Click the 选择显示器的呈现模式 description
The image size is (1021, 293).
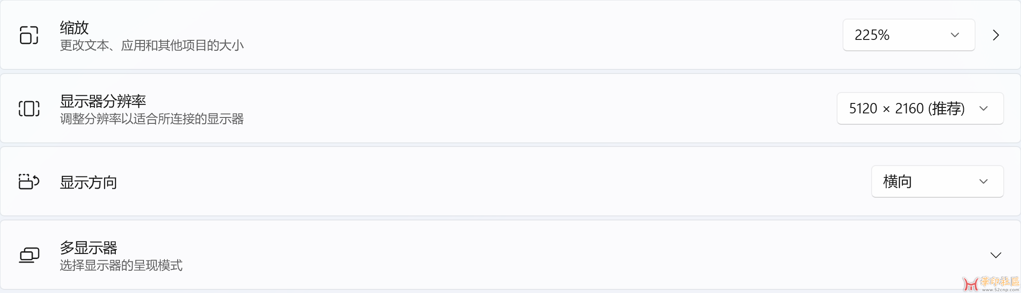coord(121,265)
